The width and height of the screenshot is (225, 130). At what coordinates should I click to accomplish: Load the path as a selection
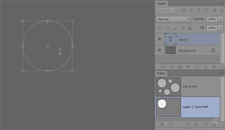[x=179, y=125]
